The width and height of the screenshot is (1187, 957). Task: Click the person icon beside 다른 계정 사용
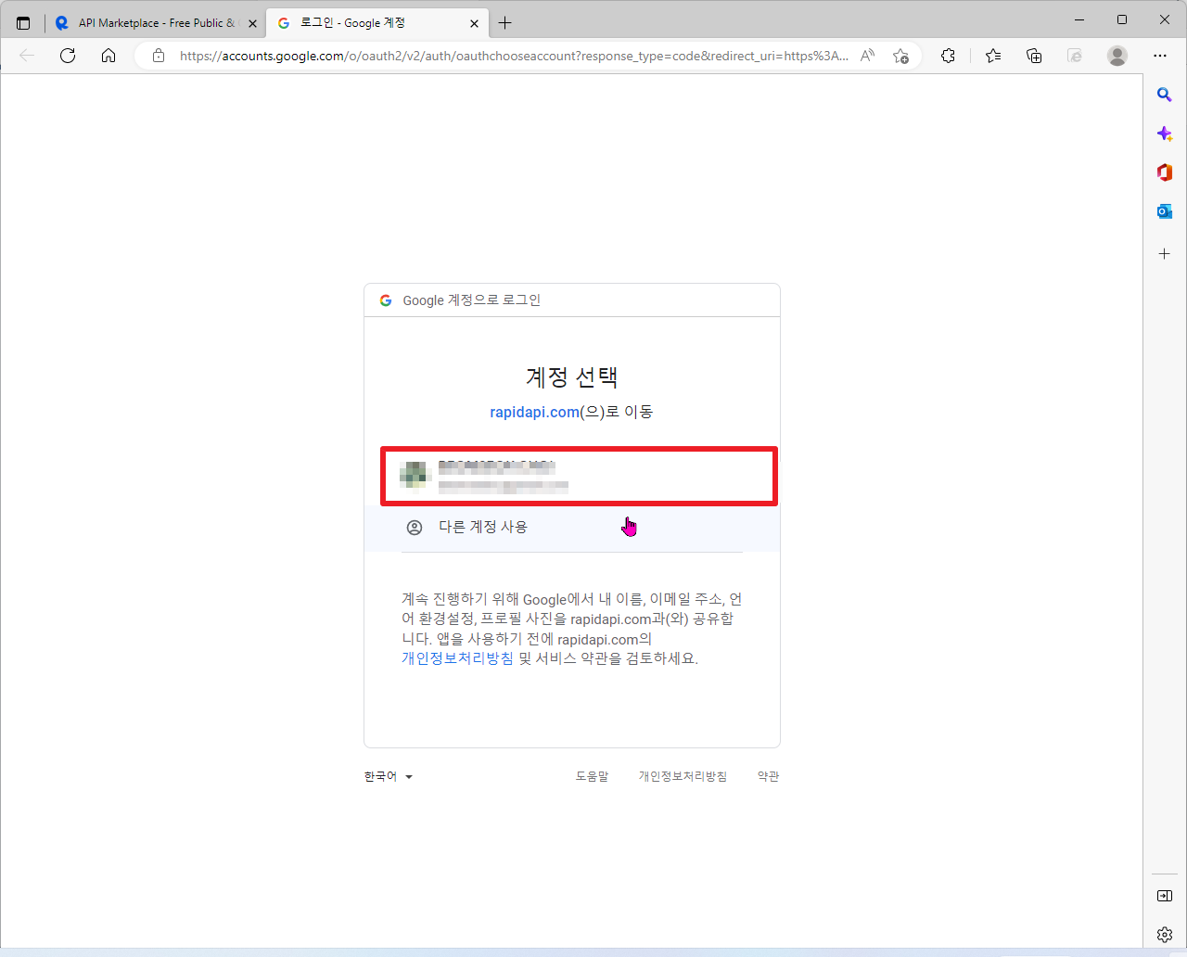coord(415,527)
